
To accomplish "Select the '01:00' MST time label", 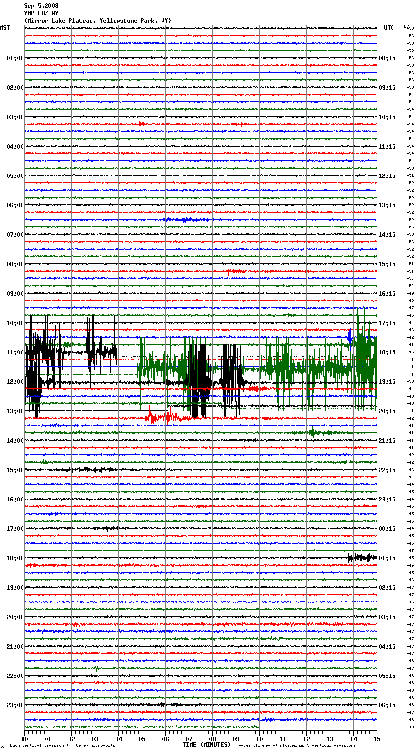I will pos(15,58).
